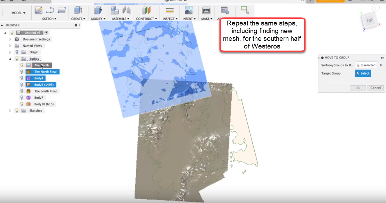Choose the sketch rectangle tool icon
386x203 pixels.
click(62, 10)
